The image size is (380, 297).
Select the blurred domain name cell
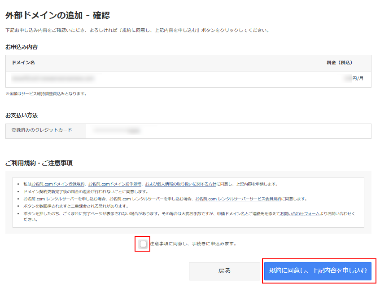(x=53, y=79)
